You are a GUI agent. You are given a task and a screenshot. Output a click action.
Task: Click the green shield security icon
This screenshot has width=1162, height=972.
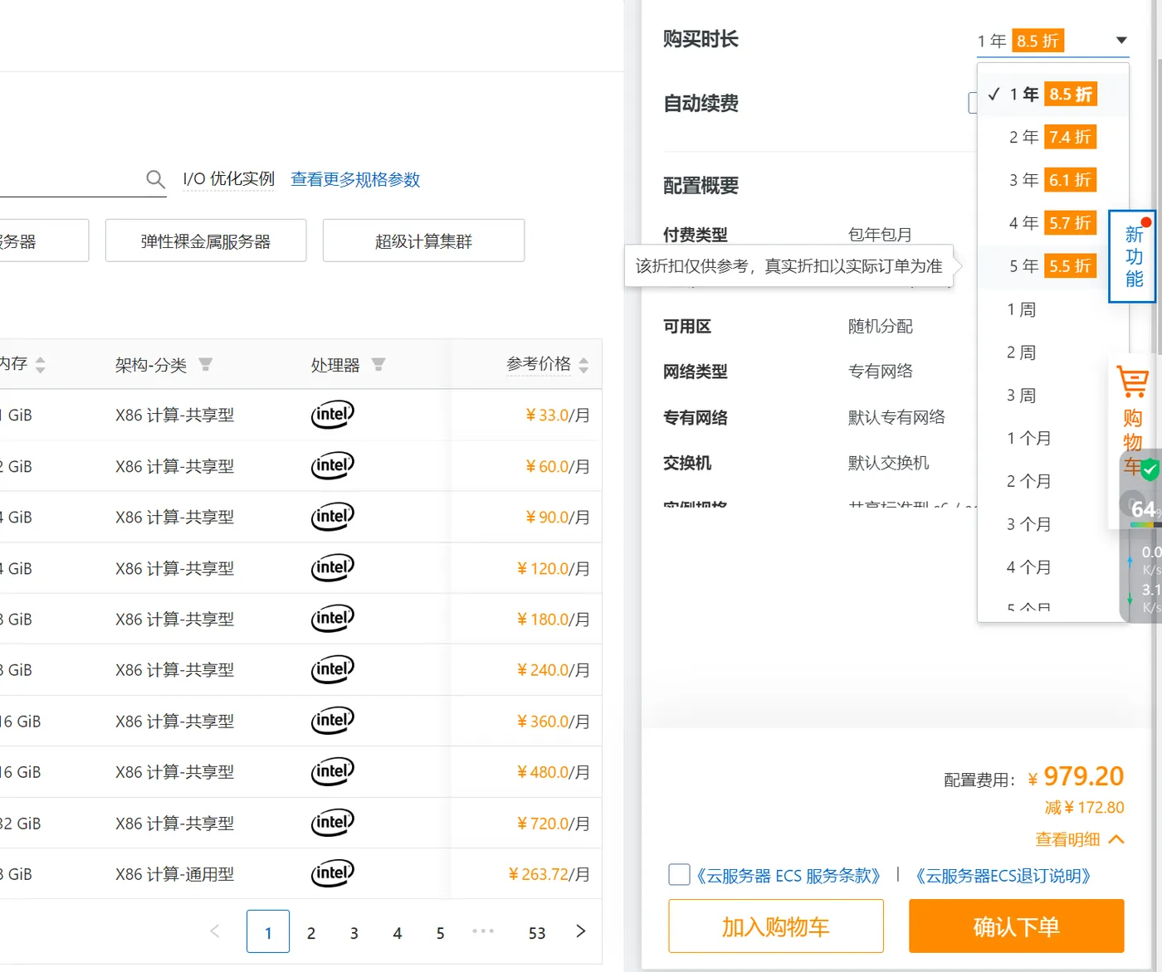coord(1150,470)
